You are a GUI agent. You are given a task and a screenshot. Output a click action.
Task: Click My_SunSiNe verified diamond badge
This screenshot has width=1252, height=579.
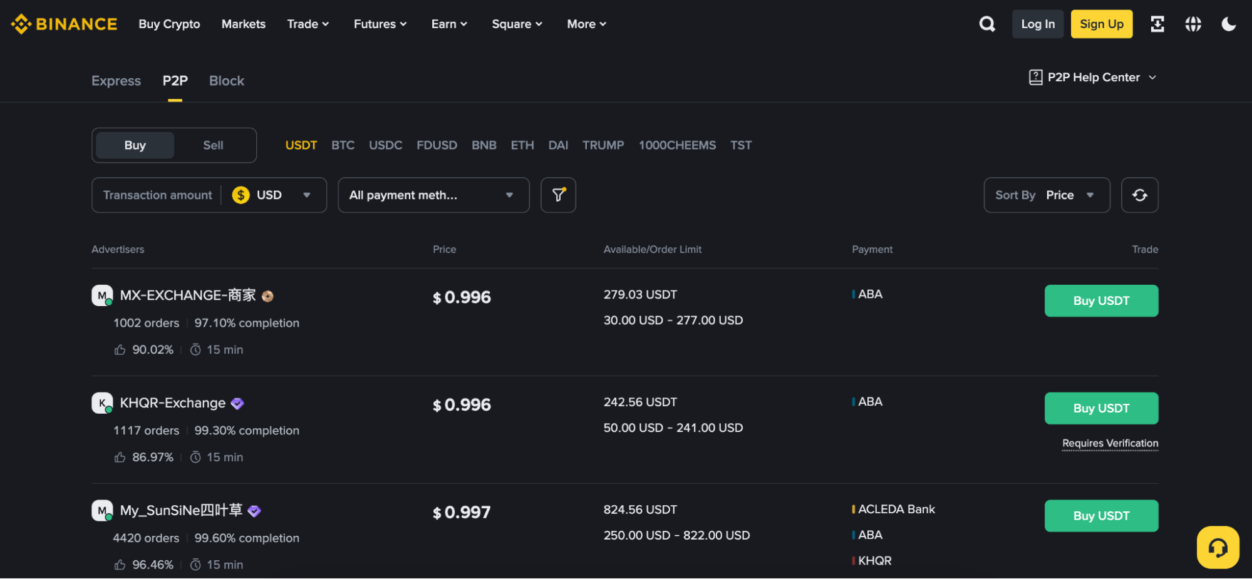point(254,511)
